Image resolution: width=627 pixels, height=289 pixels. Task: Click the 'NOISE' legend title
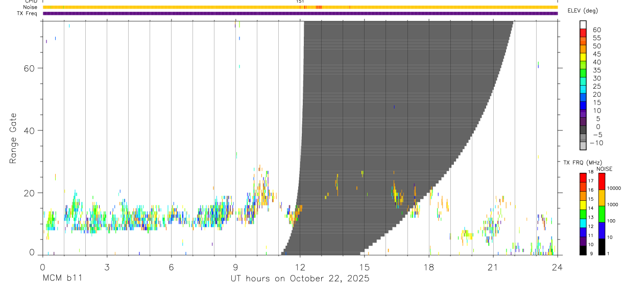[605, 169]
